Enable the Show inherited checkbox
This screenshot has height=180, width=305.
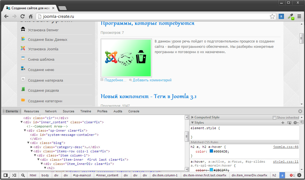275,118
